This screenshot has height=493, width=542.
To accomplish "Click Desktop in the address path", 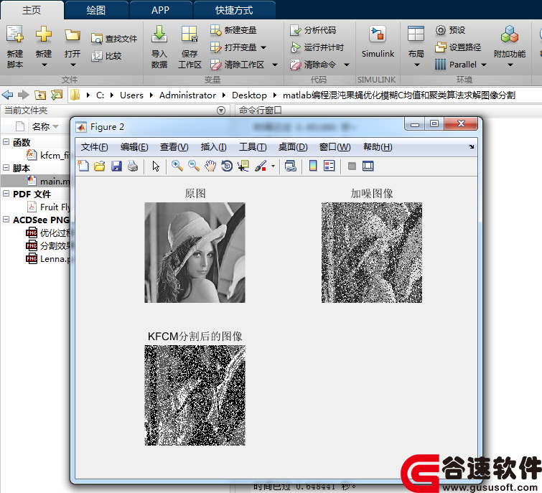I will tap(249, 95).
